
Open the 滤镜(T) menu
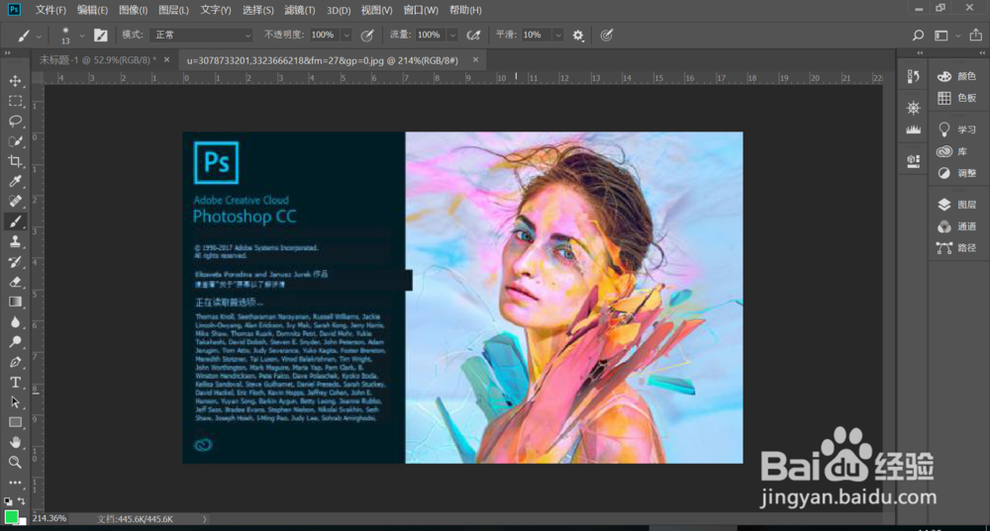pos(299,10)
